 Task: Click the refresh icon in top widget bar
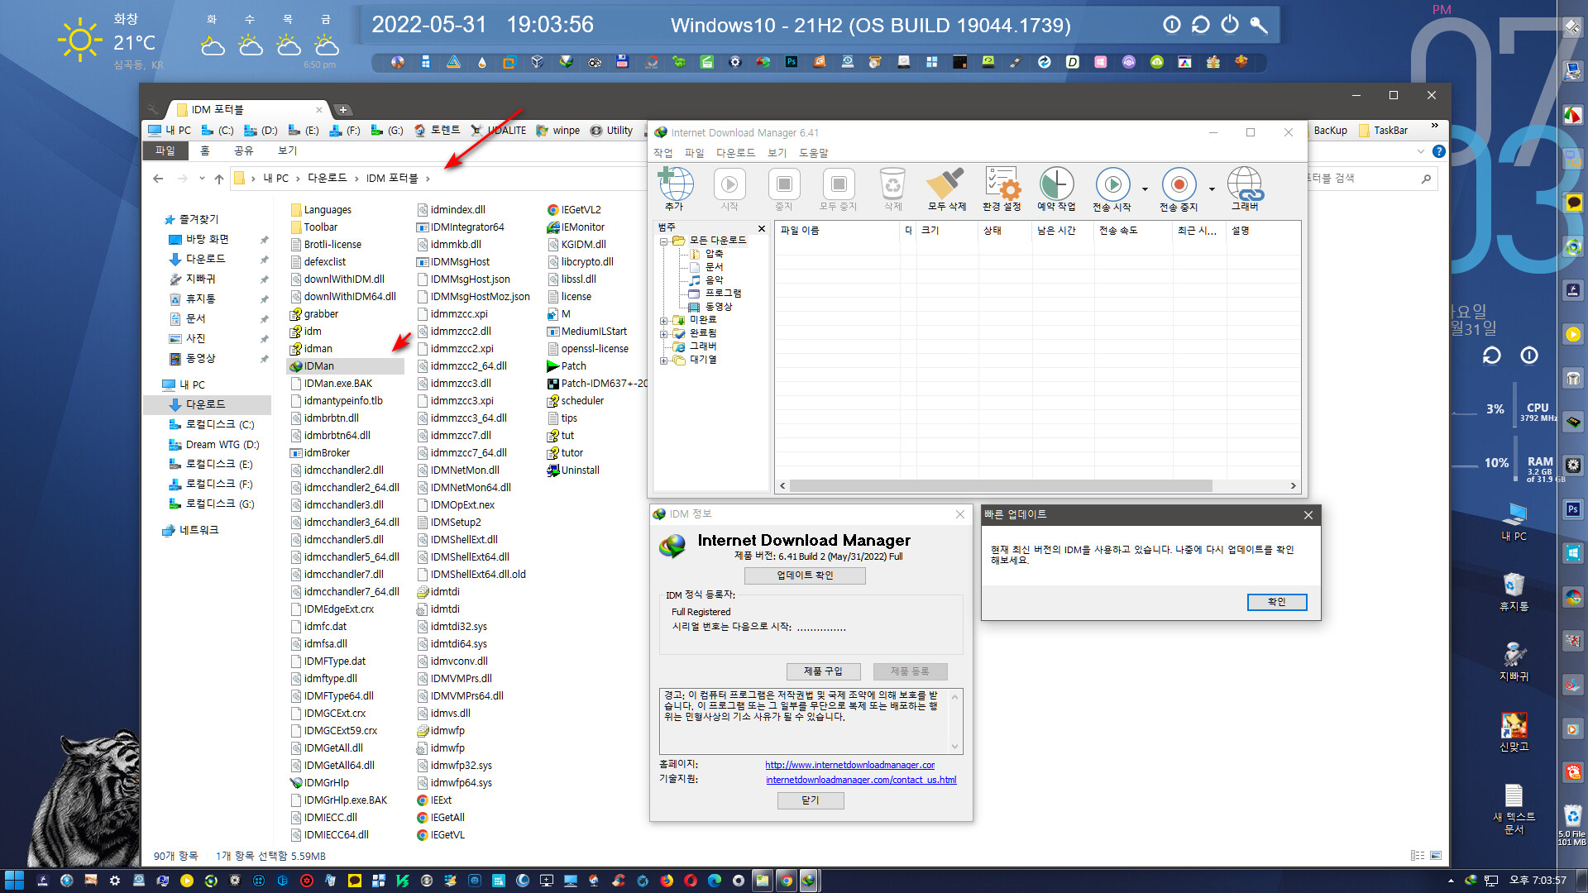click(x=1200, y=25)
